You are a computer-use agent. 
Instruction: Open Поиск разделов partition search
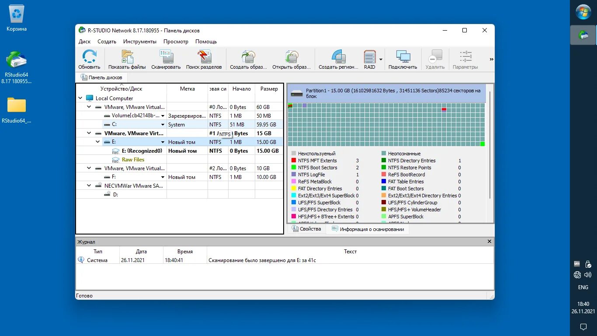tap(204, 59)
